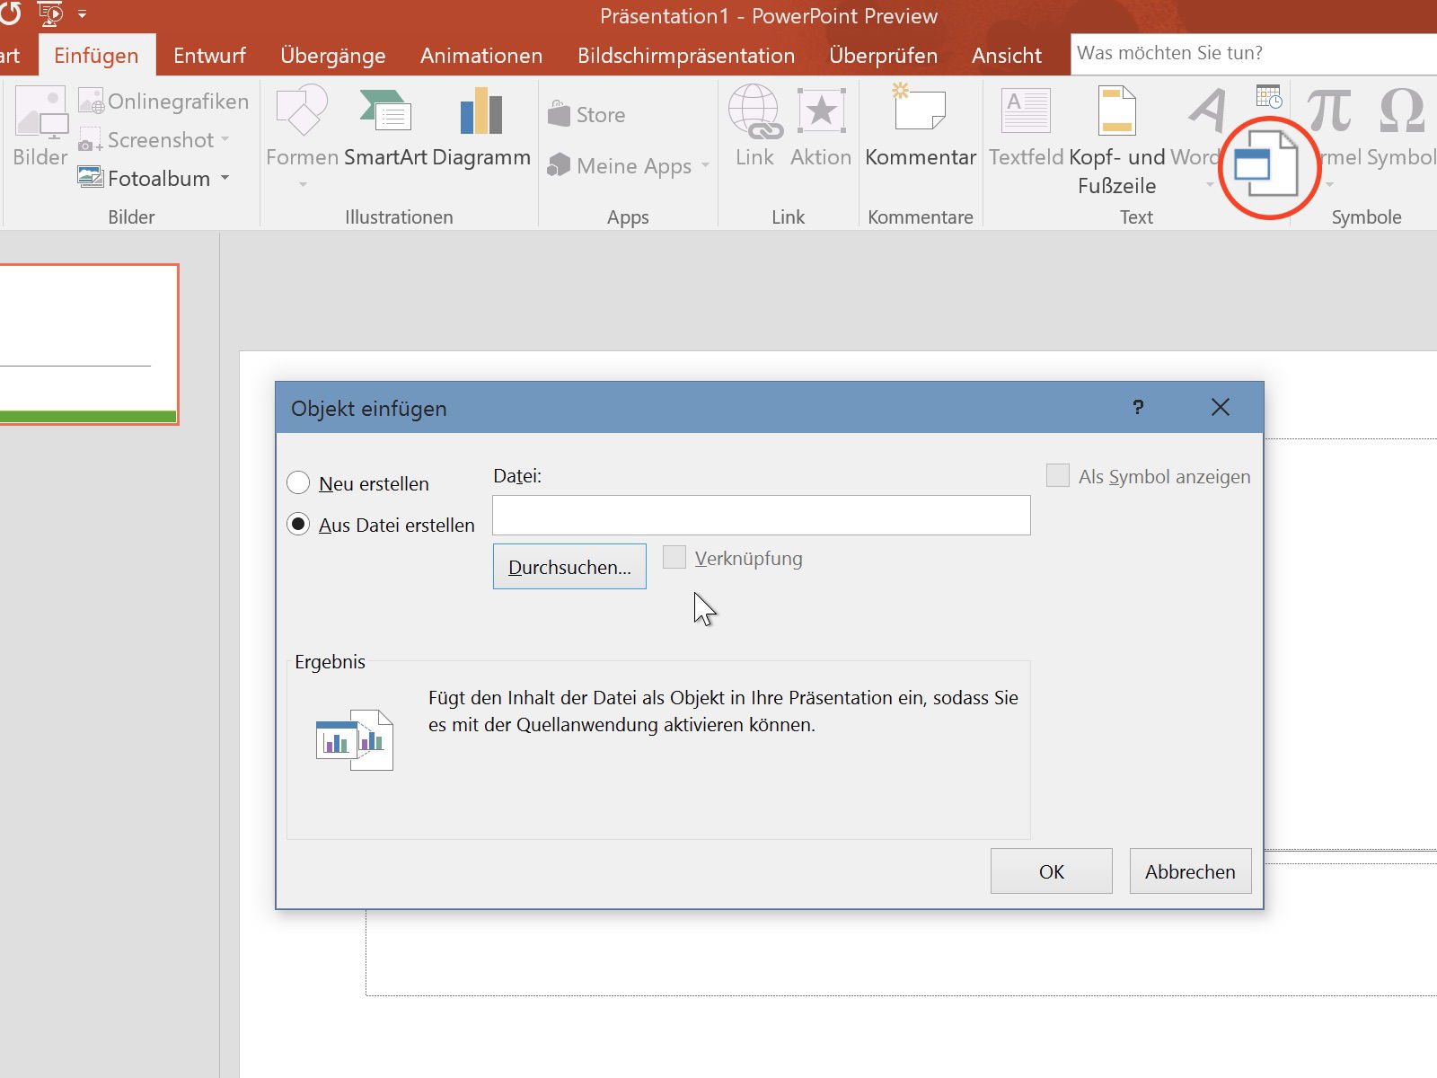This screenshot has width=1437, height=1078.
Task: Open Meine Apps
Action: click(x=620, y=165)
